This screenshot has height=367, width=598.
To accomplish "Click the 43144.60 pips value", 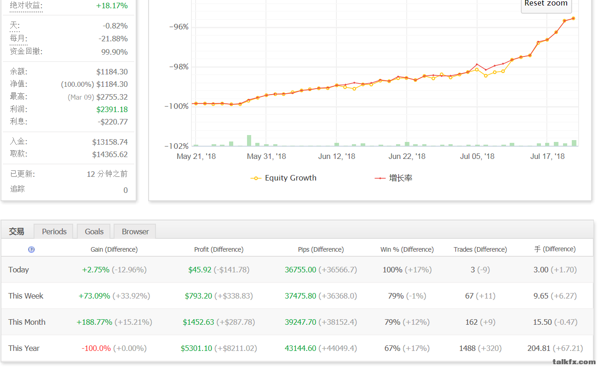I will 300,348.
